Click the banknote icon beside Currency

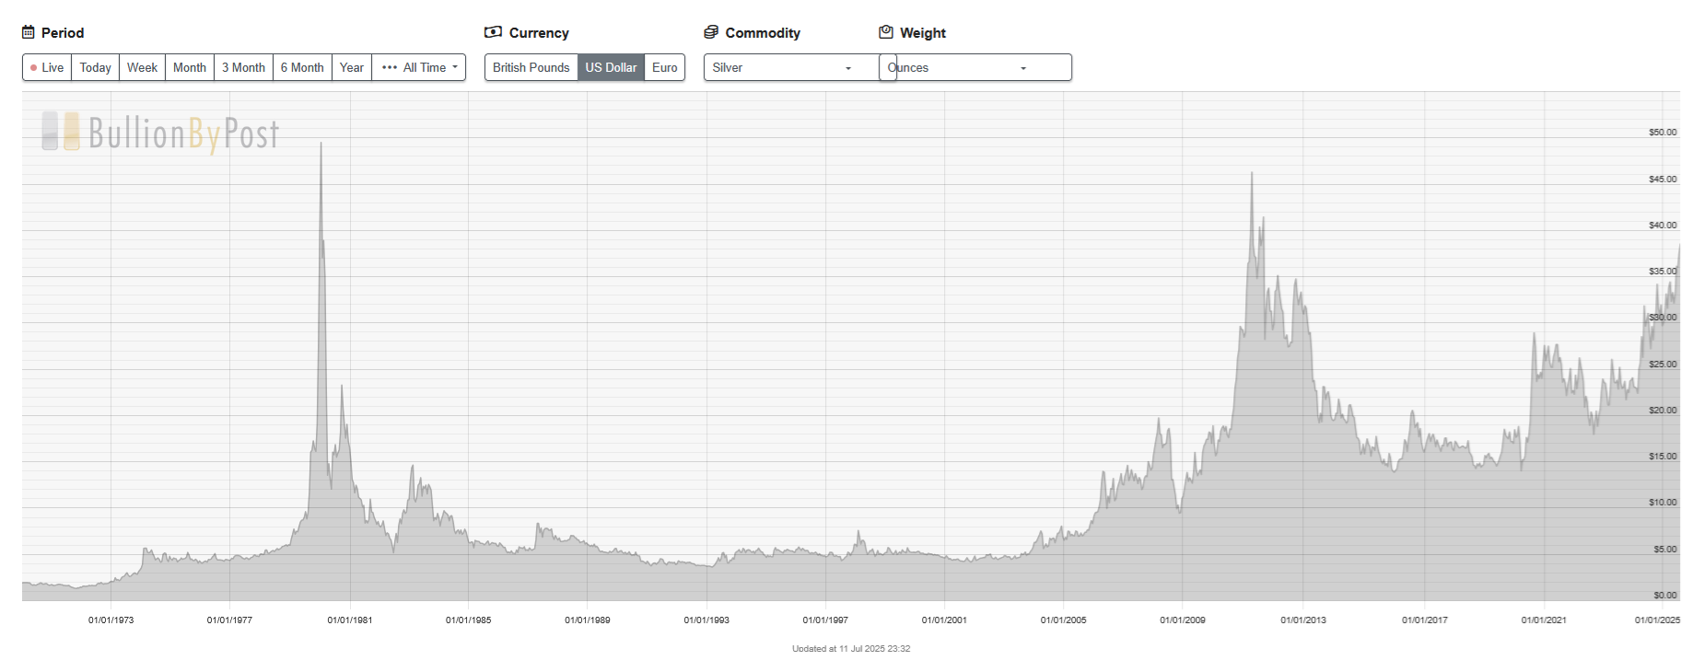(493, 32)
